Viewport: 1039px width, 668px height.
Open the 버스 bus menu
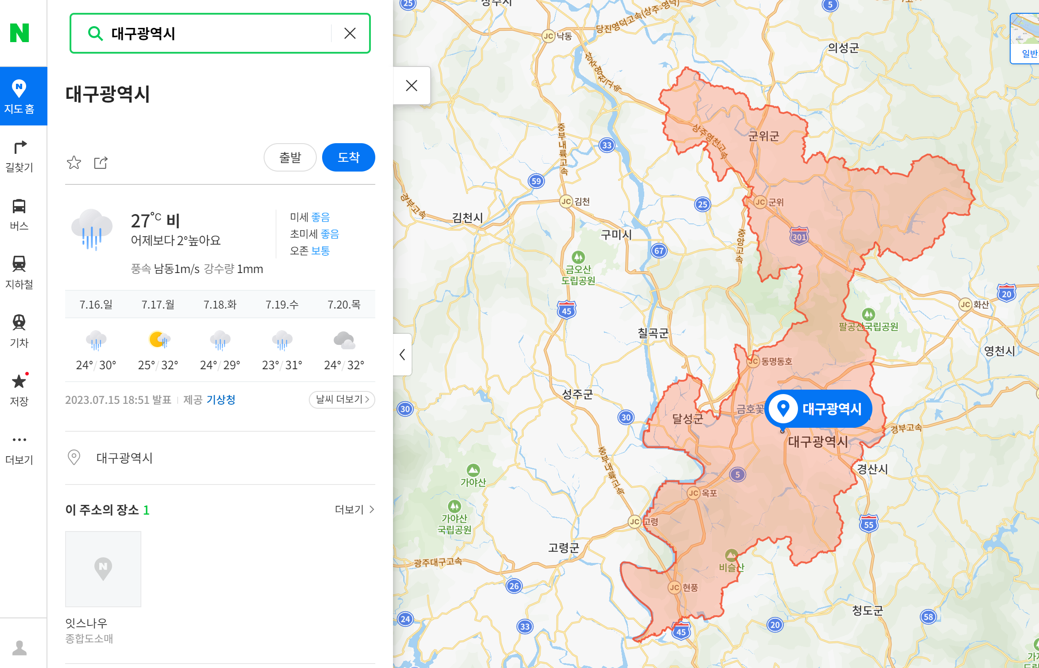click(x=19, y=215)
